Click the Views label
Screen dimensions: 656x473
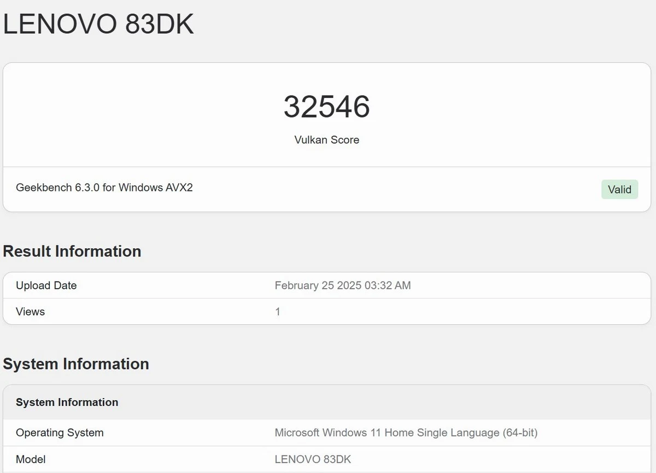pyautogui.click(x=31, y=312)
